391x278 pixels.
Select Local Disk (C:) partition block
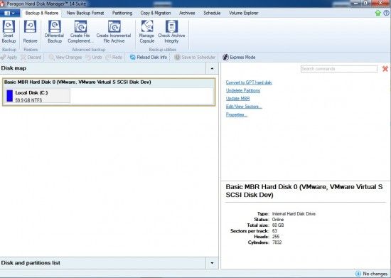pyautogui.click(x=38, y=96)
